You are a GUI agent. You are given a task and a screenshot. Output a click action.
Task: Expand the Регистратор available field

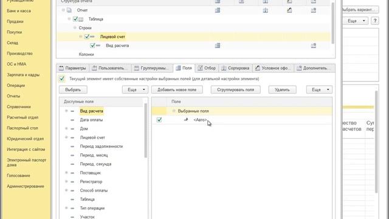[66, 181]
